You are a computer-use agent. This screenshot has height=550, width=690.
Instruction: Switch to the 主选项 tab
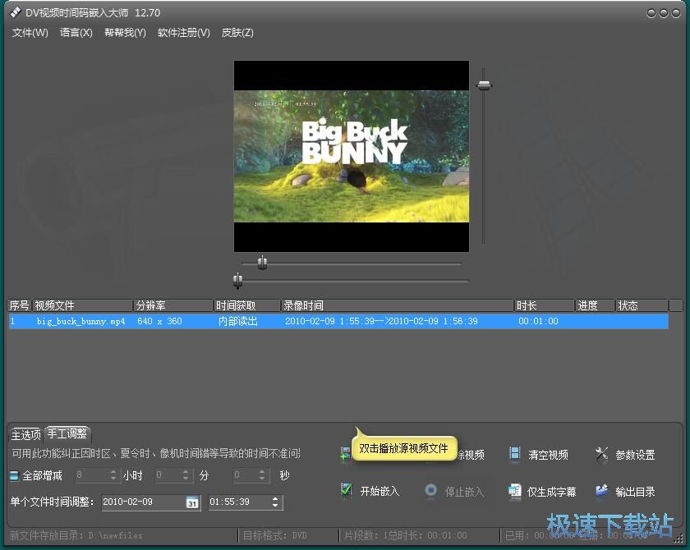(25, 434)
